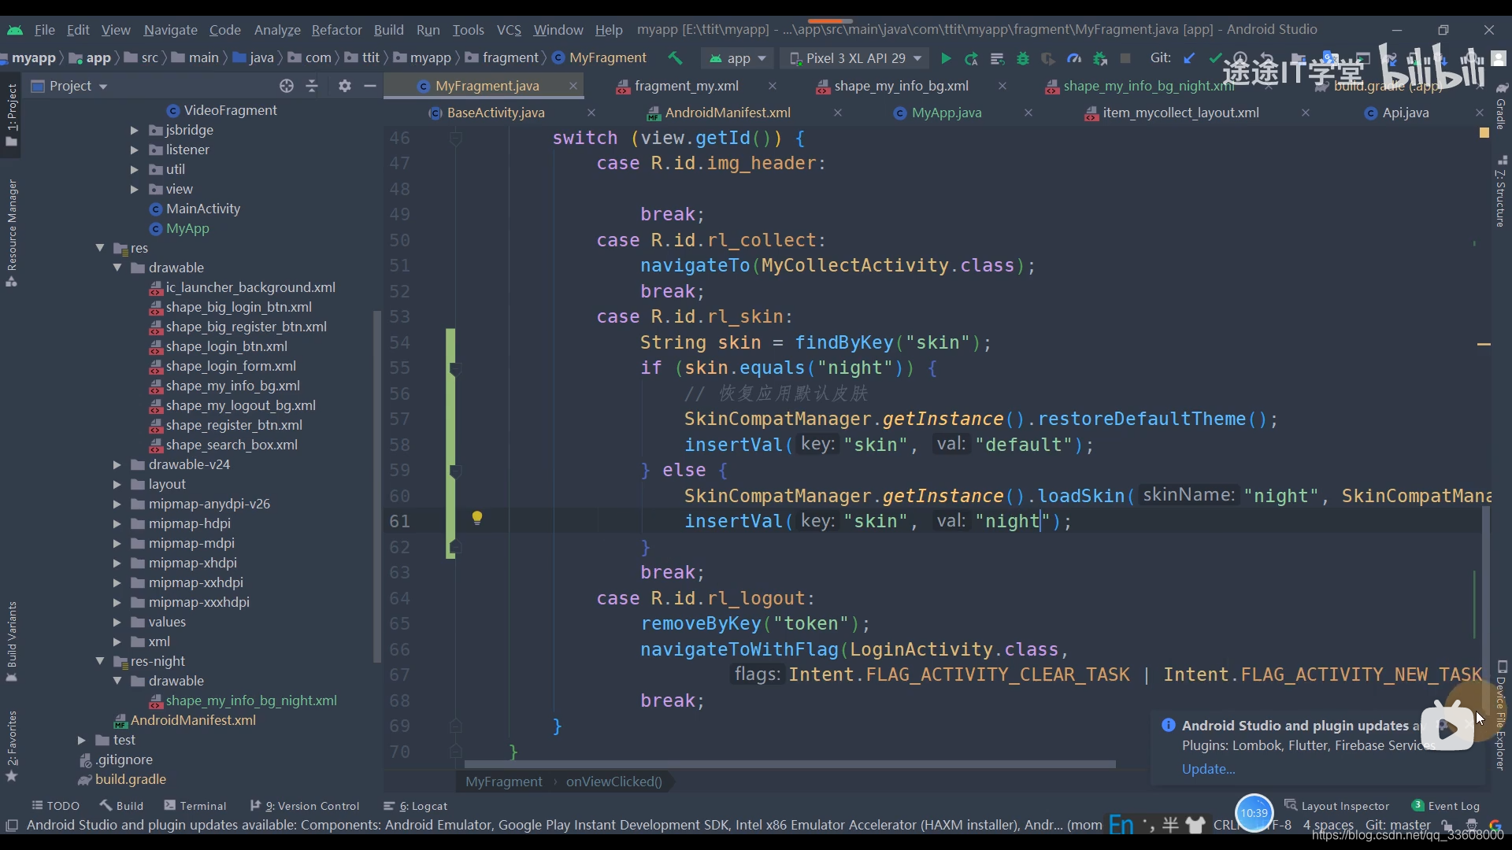Click the Debug app bug icon
Viewport: 1512px width, 850px height.
click(1023, 58)
